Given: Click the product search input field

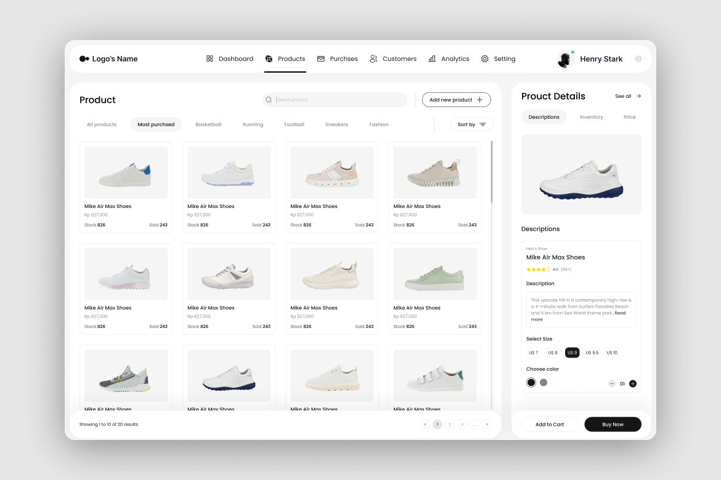Looking at the screenshot, I should [336, 99].
